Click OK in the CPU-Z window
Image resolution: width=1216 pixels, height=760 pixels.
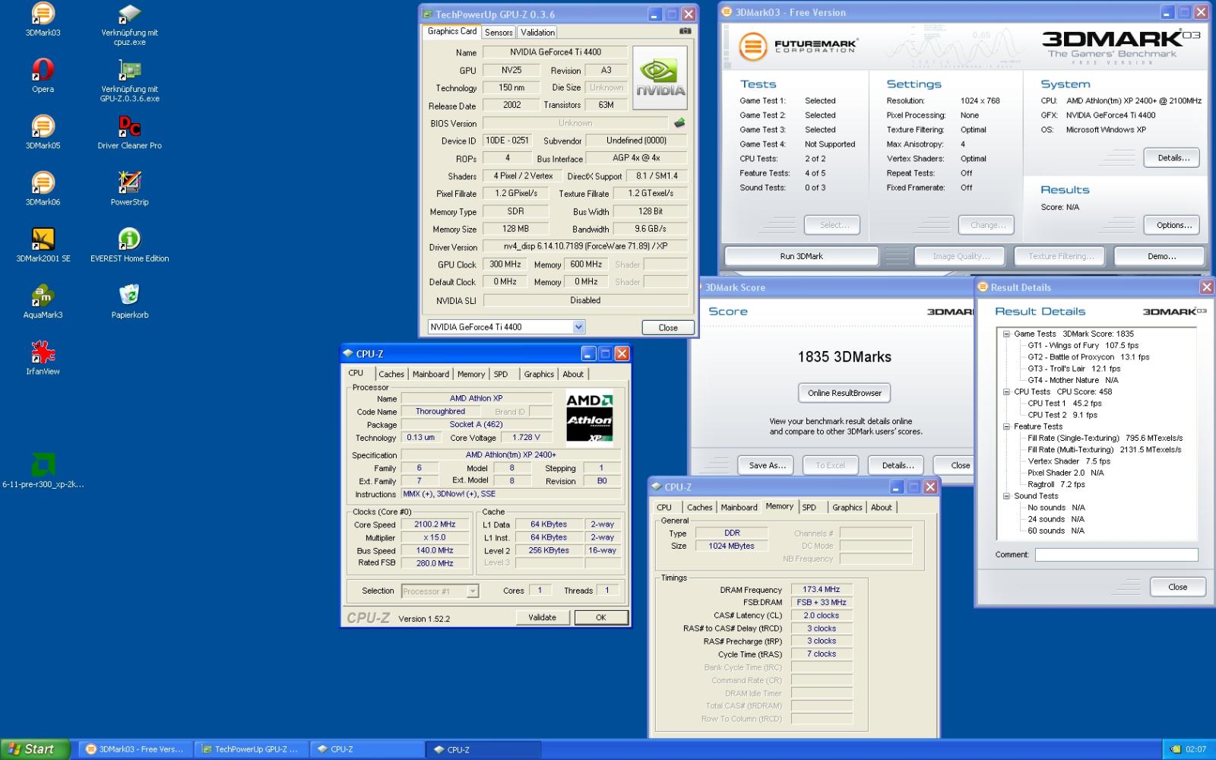coord(600,617)
